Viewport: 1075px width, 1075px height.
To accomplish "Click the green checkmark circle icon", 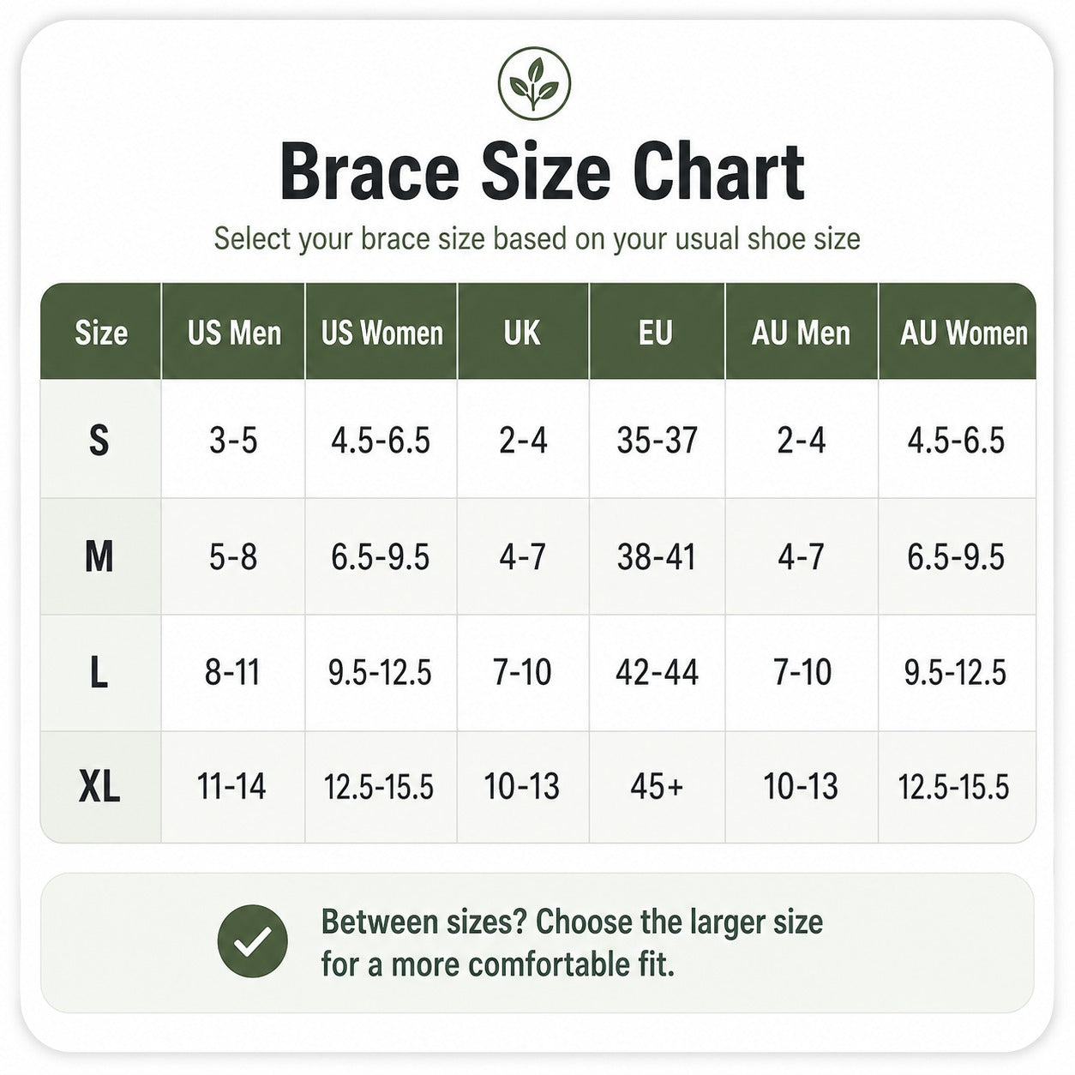I will point(252,941).
